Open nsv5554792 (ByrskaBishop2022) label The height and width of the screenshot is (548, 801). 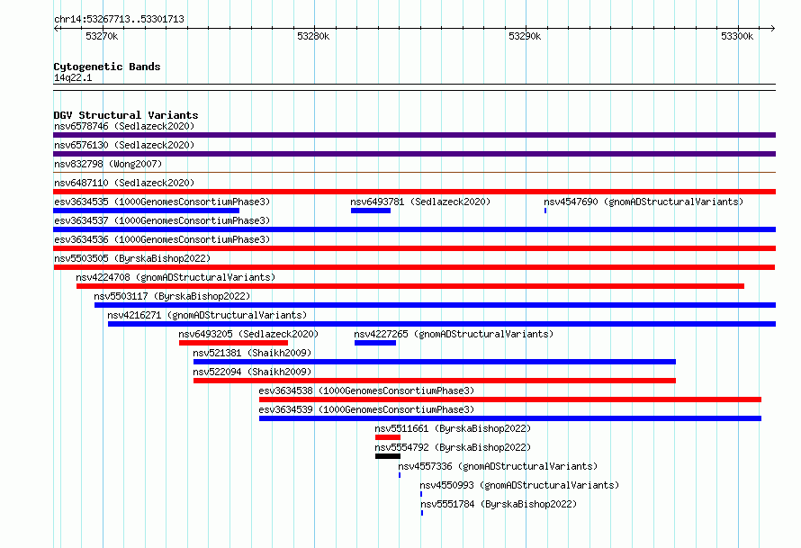point(453,447)
